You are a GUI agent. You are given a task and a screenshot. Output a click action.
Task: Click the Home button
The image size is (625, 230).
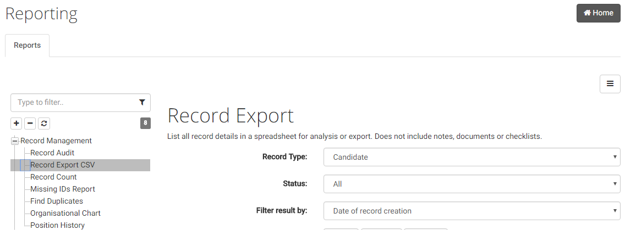[x=598, y=13]
